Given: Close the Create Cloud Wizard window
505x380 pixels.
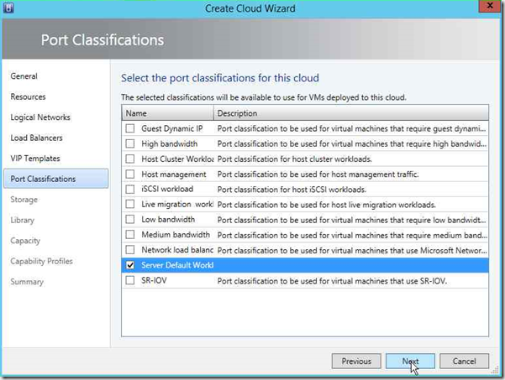Looking at the screenshot, I should [490, 6].
